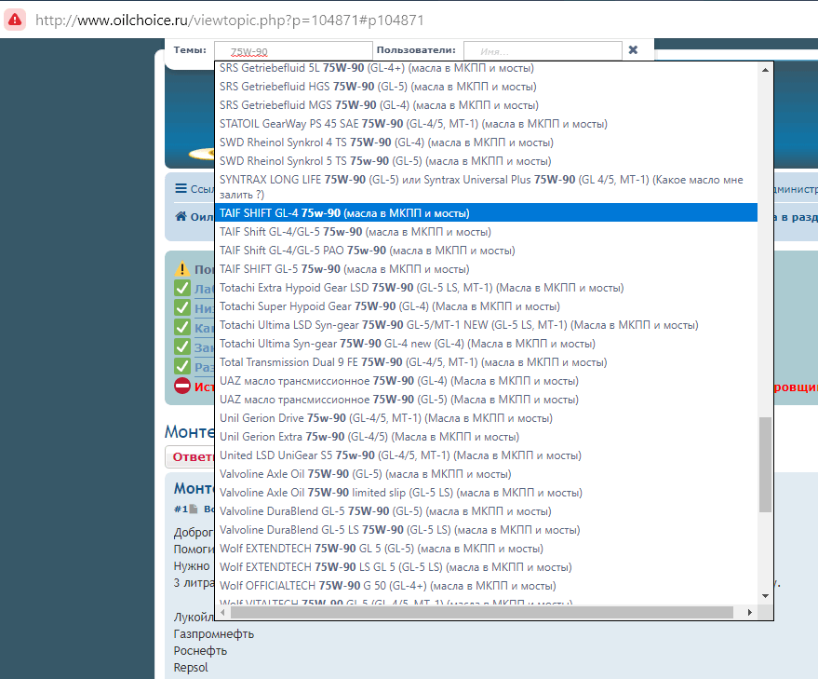
Task: Click the dropdown vertical scrollbar thumb
Action: [765, 465]
